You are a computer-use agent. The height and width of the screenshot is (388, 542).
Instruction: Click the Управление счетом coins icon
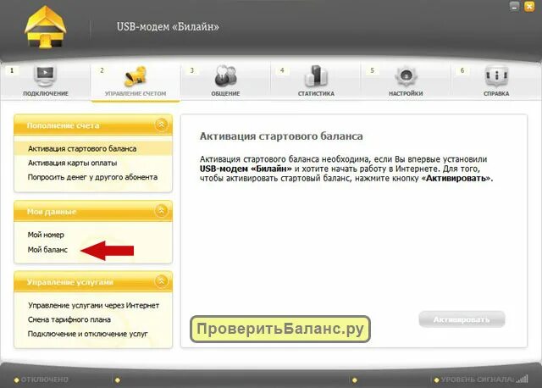click(x=135, y=76)
